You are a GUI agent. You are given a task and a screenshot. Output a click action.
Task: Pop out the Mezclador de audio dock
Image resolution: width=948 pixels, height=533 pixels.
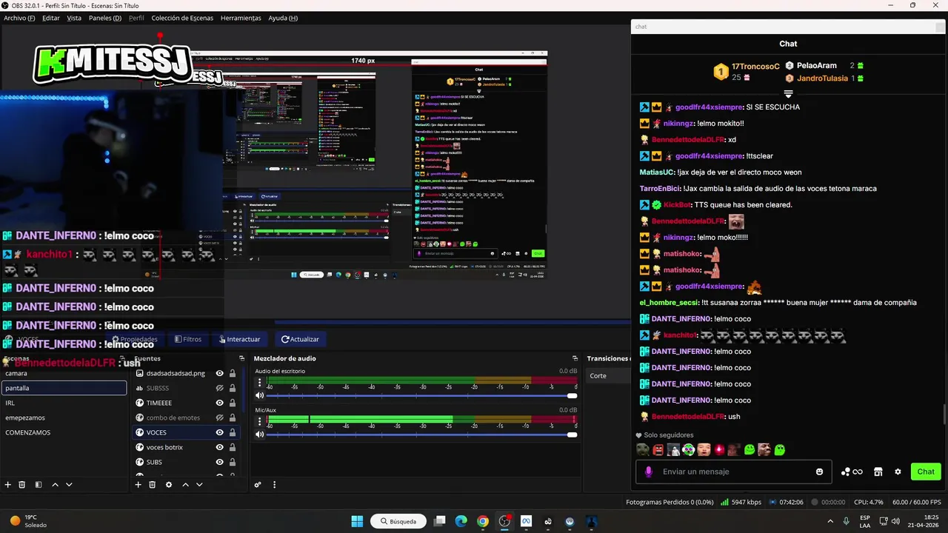574,358
